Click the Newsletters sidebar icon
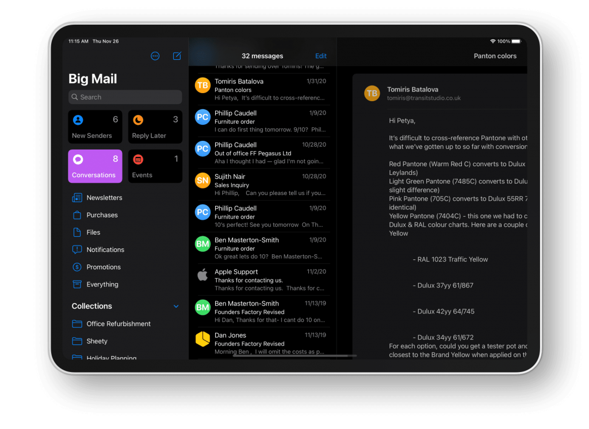This screenshot has height=429, width=589. pyautogui.click(x=77, y=198)
